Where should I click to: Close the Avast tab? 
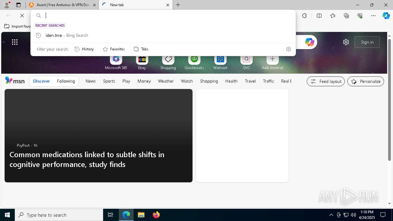(x=94, y=5)
